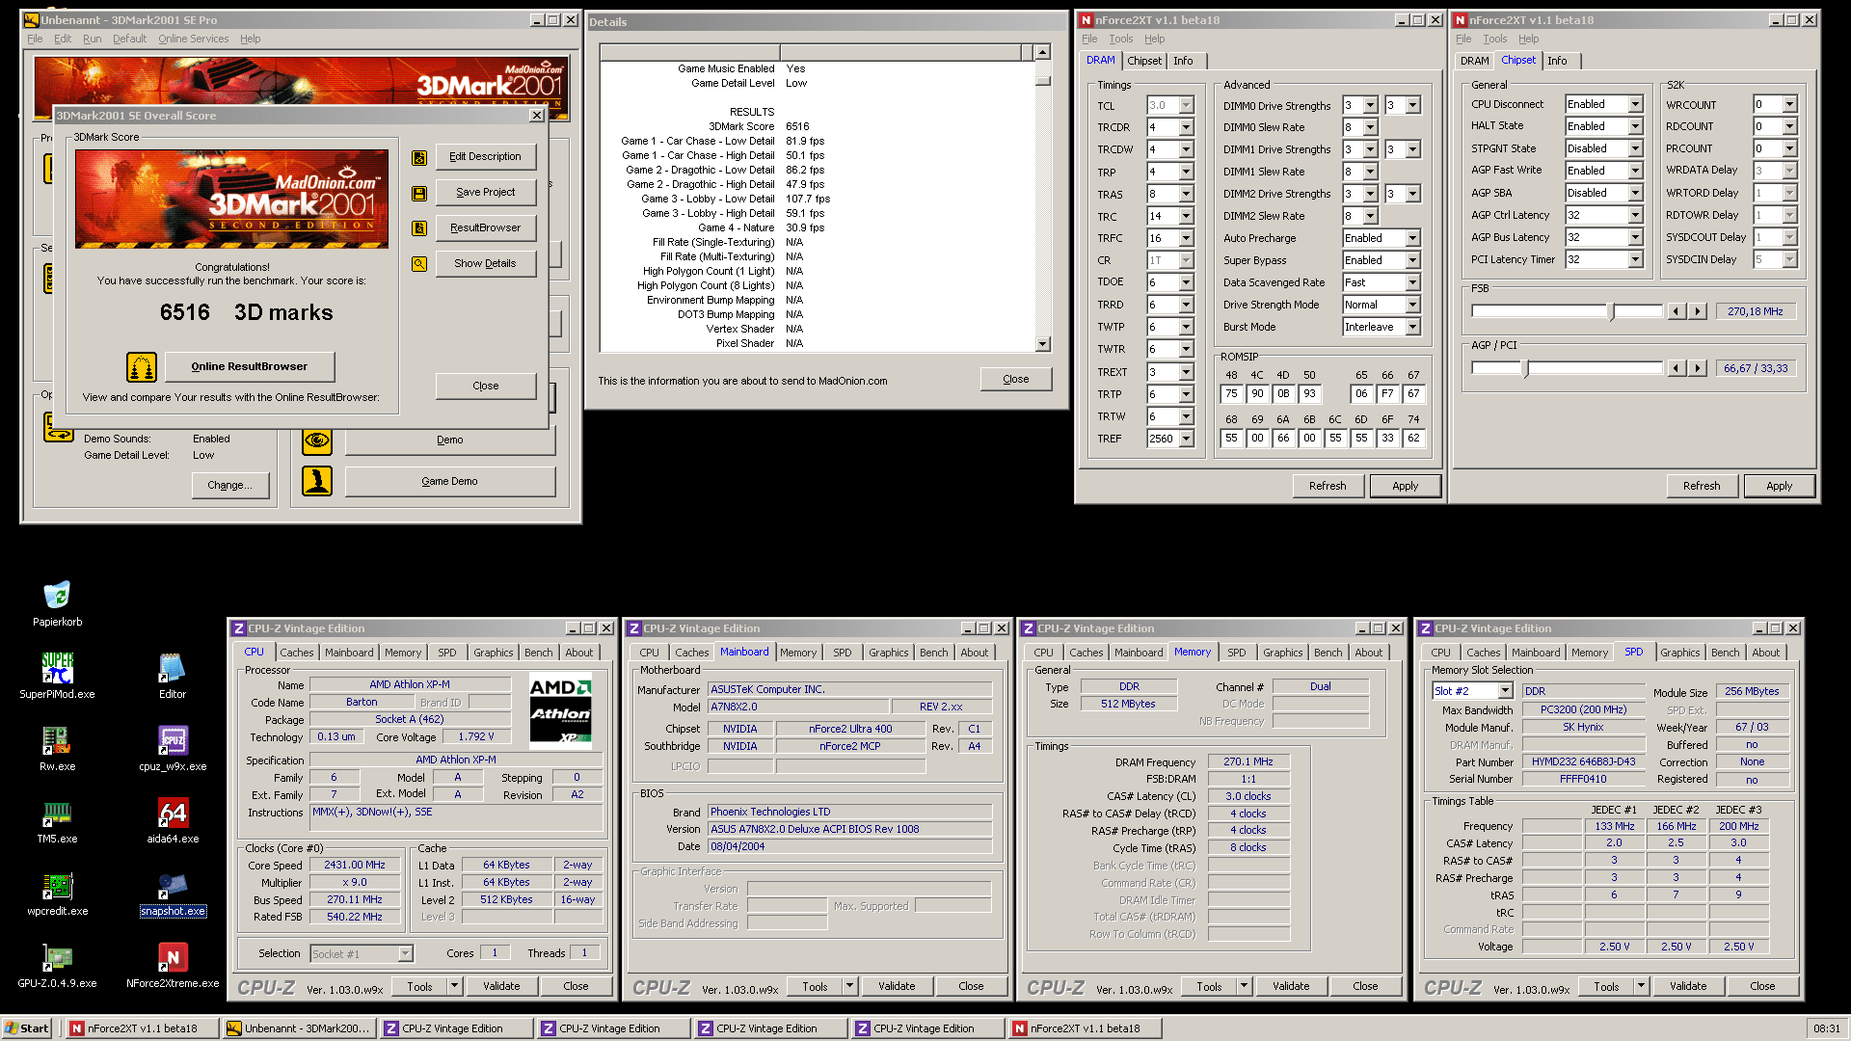Open the Slot #2 selection dropdown in CPU-Z SPD
The width and height of the screenshot is (1851, 1041).
point(1505,691)
